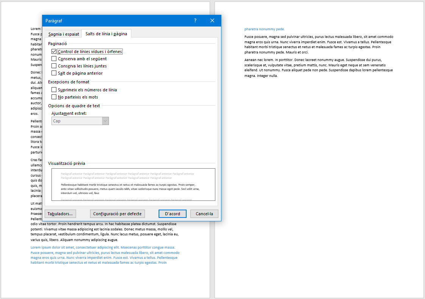This screenshot has width=425, height=299.
Task: Check No parteixis els mots option
Action: 54,97
